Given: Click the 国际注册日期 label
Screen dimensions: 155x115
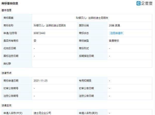Looking at the screenshot, I should [x=11, y=56].
